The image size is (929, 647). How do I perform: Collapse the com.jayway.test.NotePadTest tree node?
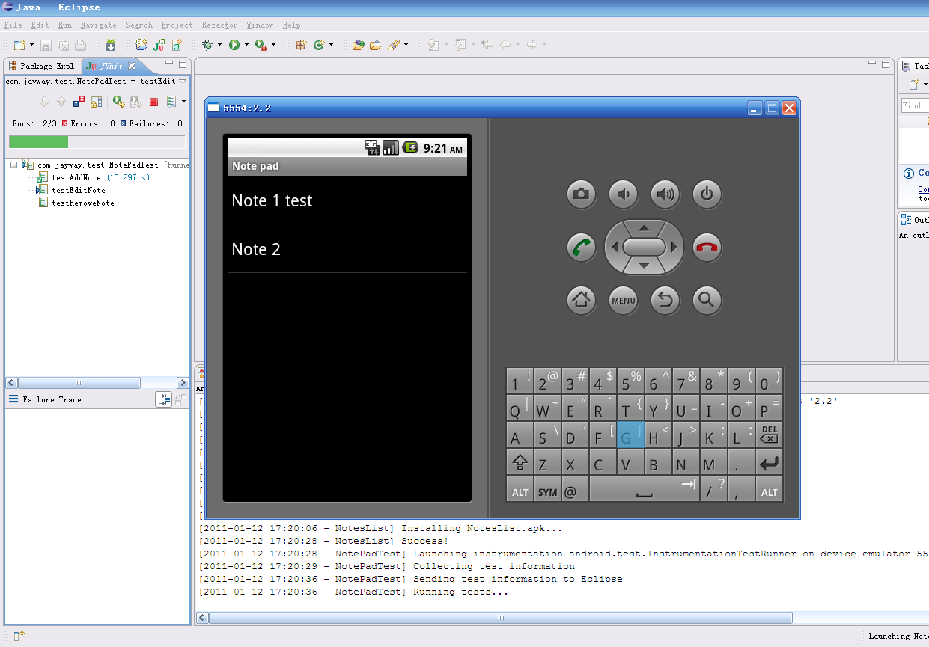coord(14,165)
